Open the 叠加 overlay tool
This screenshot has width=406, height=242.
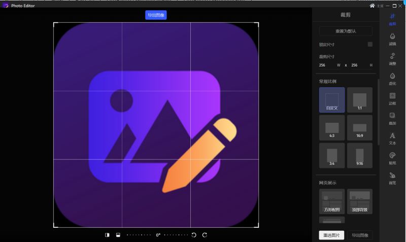click(x=392, y=119)
